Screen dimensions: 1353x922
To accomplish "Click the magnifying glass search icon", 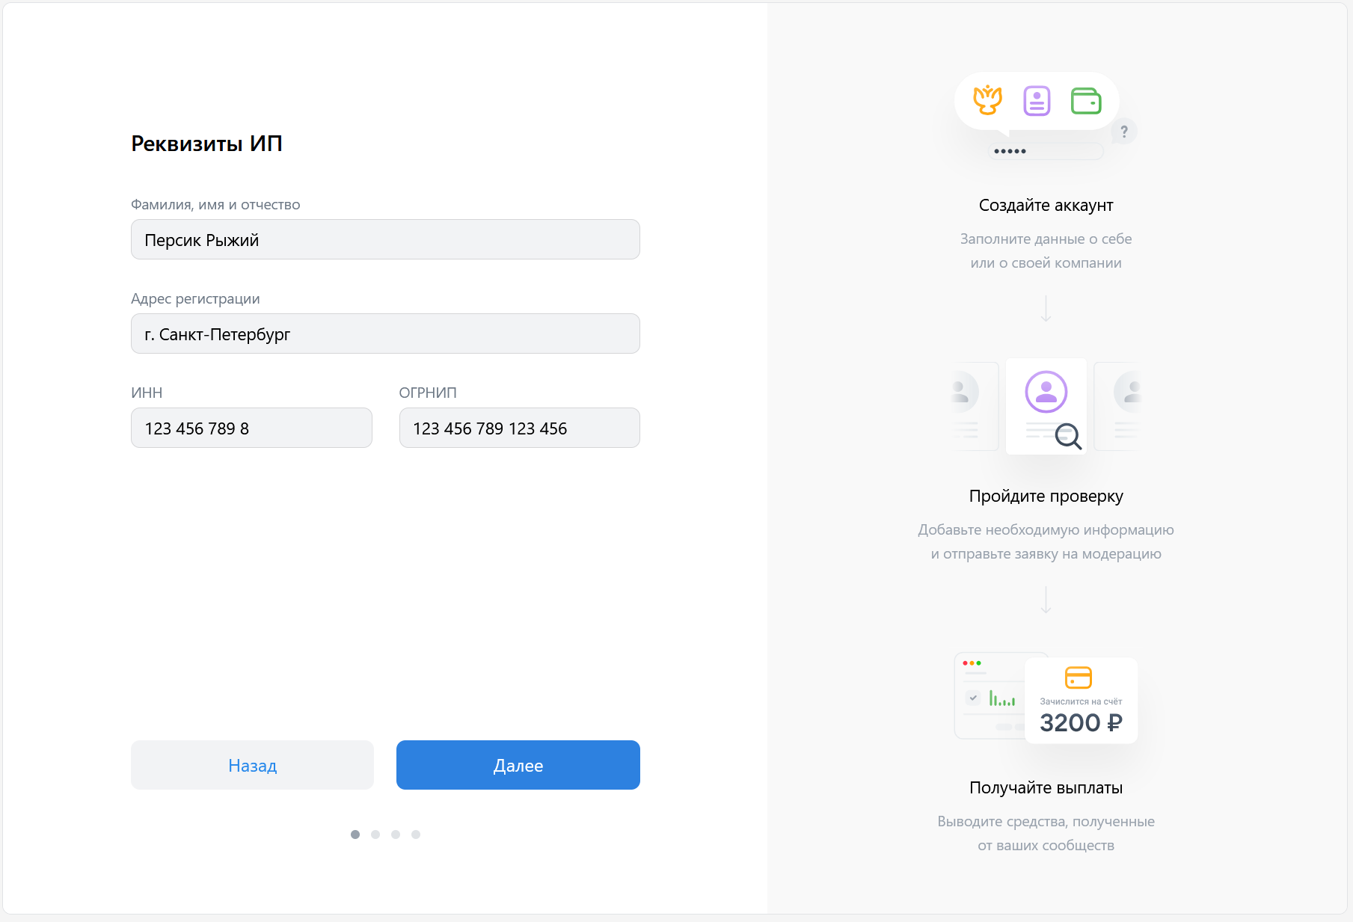I will tap(1068, 436).
